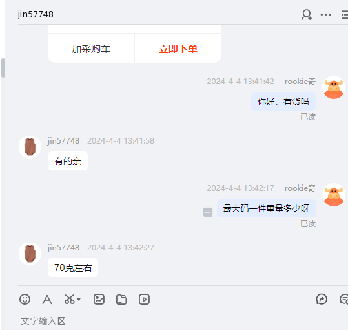348x330 pixels.
Task: Open message options next to 最大码一件重量多少呀
Action: [x=208, y=212]
